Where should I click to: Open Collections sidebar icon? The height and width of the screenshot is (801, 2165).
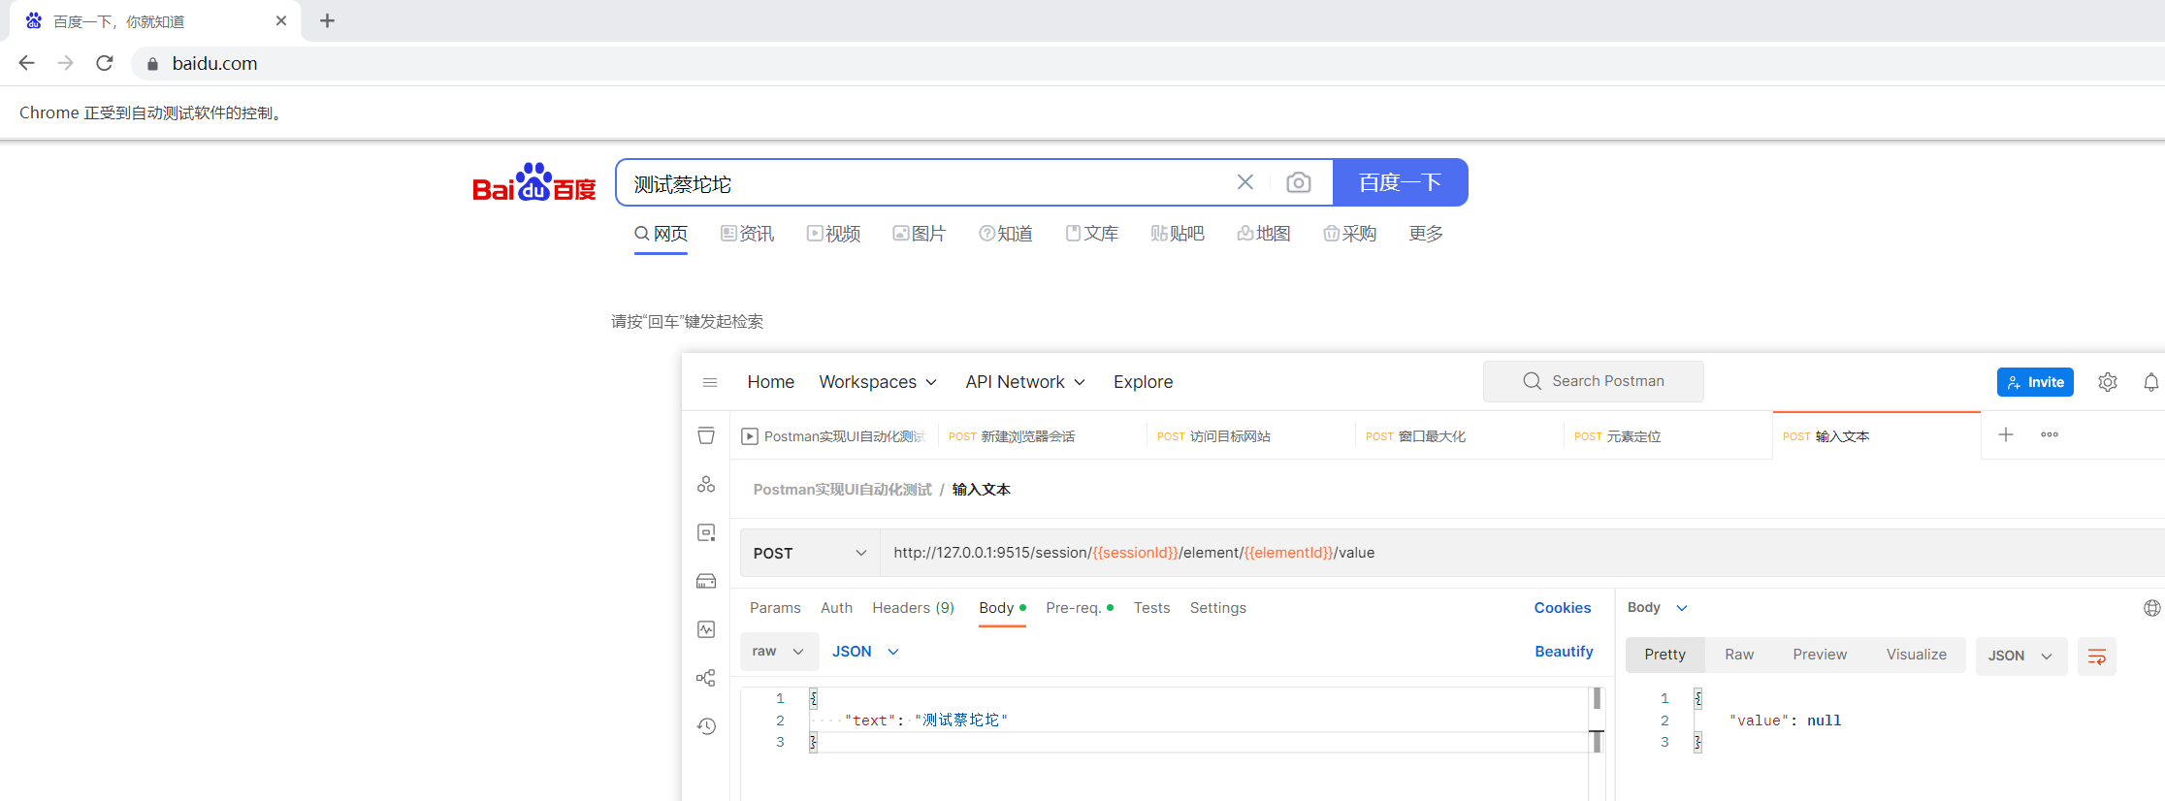click(706, 435)
